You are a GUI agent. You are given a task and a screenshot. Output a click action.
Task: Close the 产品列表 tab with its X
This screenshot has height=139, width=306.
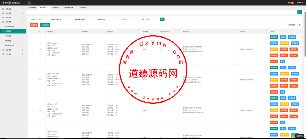click(88, 7)
